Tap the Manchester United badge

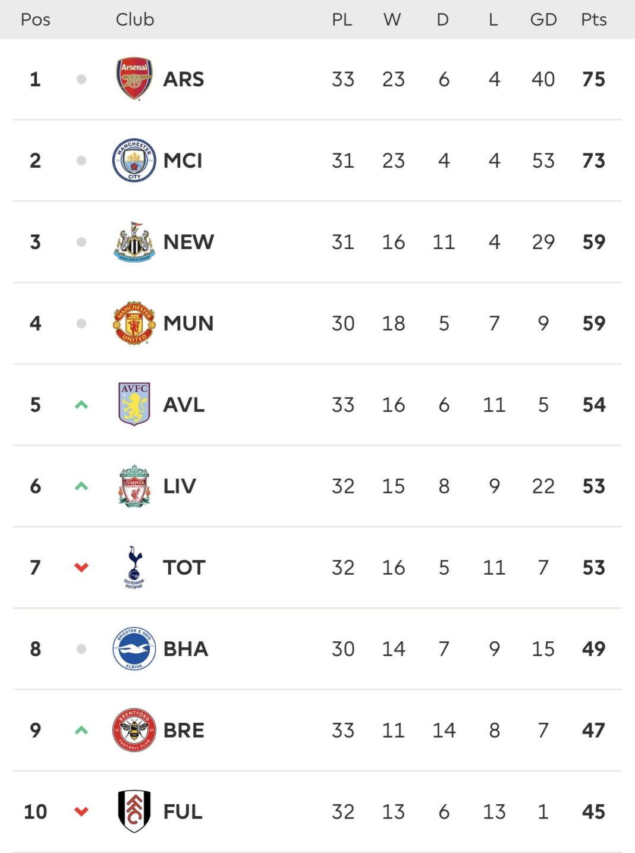point(134,323)
